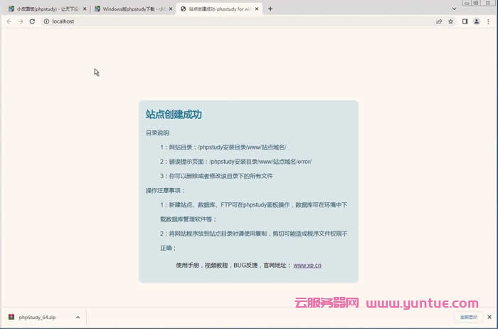Open a new tab with plus button

click(270, 9)
